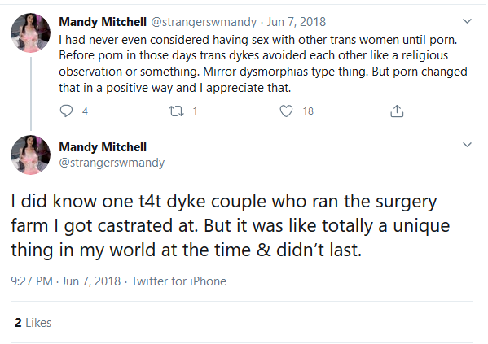Open Mandy Mitchell's name on the first tweet
Screen dimensions: 488x344
pos(103,22)
